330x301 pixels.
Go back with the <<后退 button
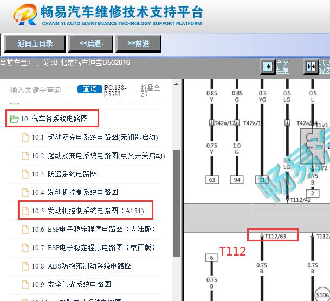point(90,44)
